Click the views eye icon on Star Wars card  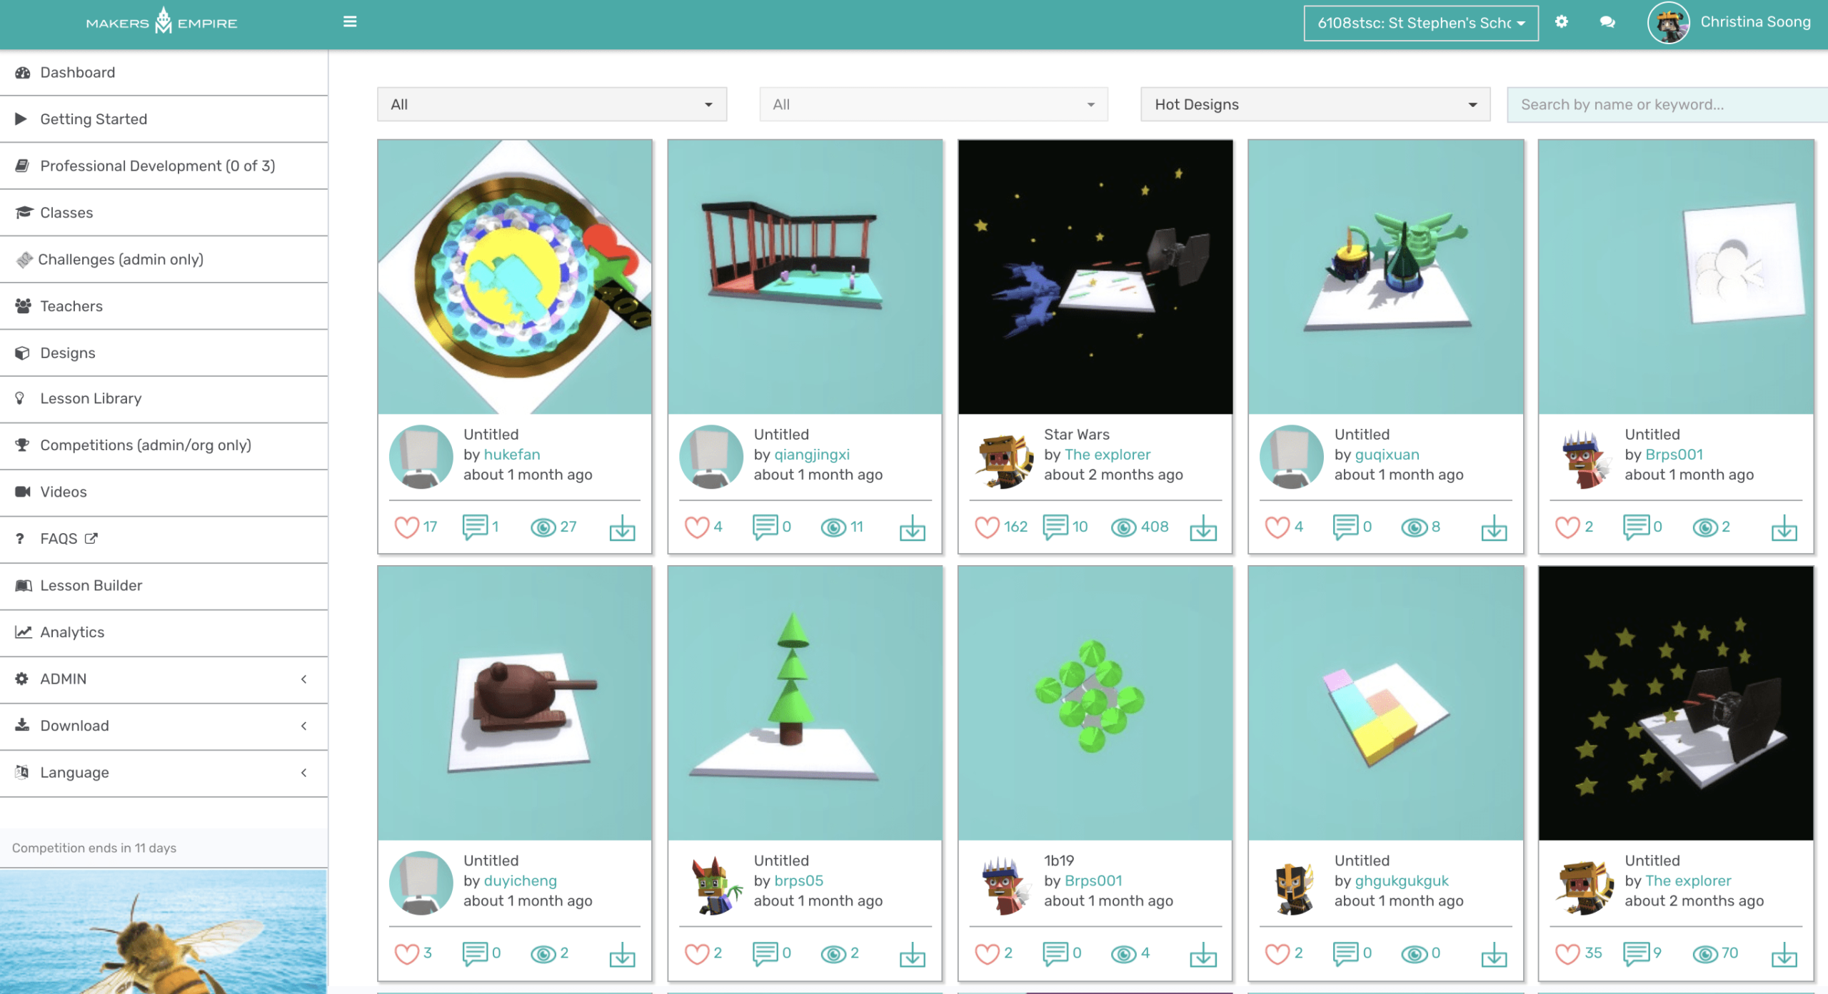pyautogui.click(x=1123, y=527)
